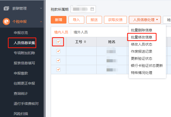
Task: Open the 人员信息处理 dropdown
Action: 145,20
